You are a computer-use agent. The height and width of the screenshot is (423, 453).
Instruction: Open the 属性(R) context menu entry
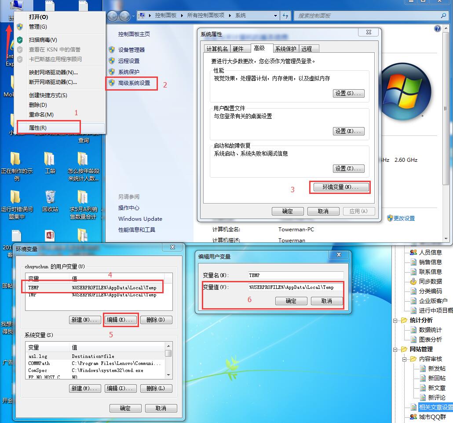60,128
